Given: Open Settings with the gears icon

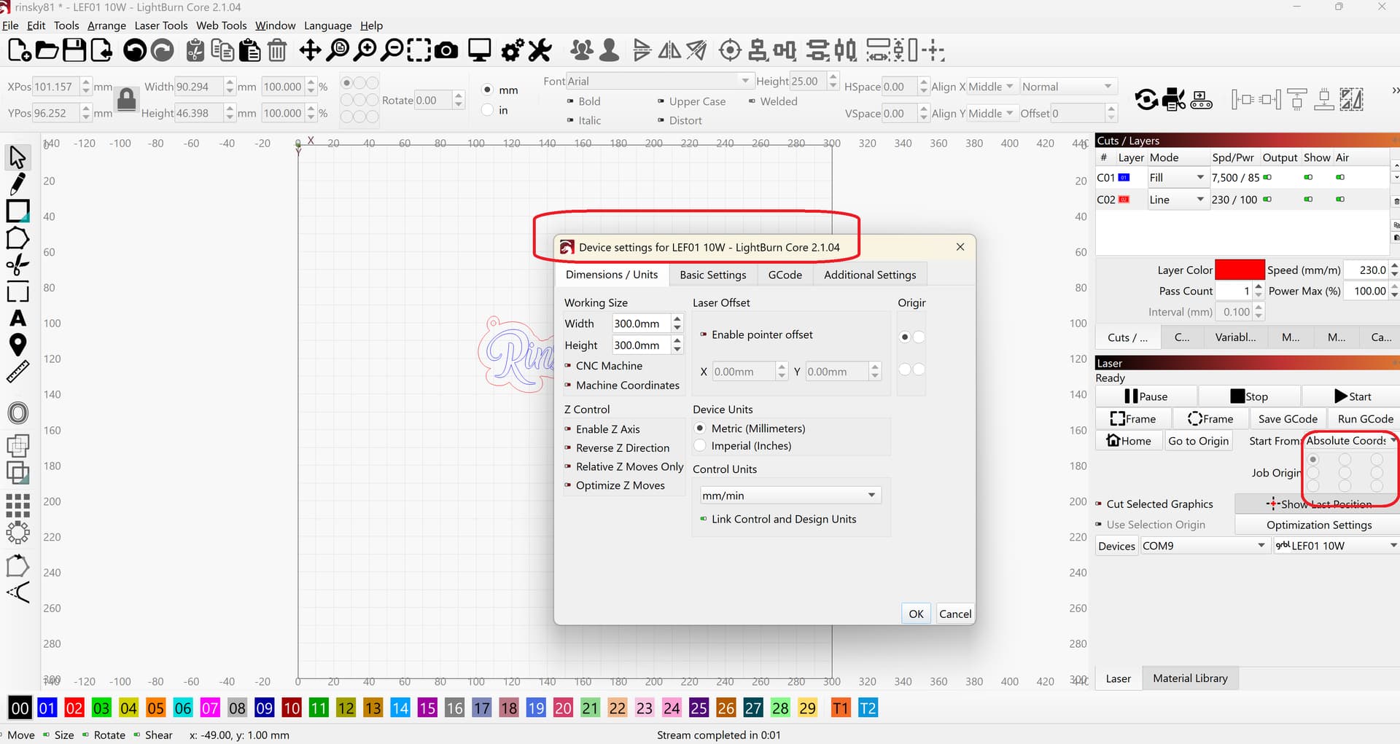Looking at the screenshot, I should tap(513, 50).
